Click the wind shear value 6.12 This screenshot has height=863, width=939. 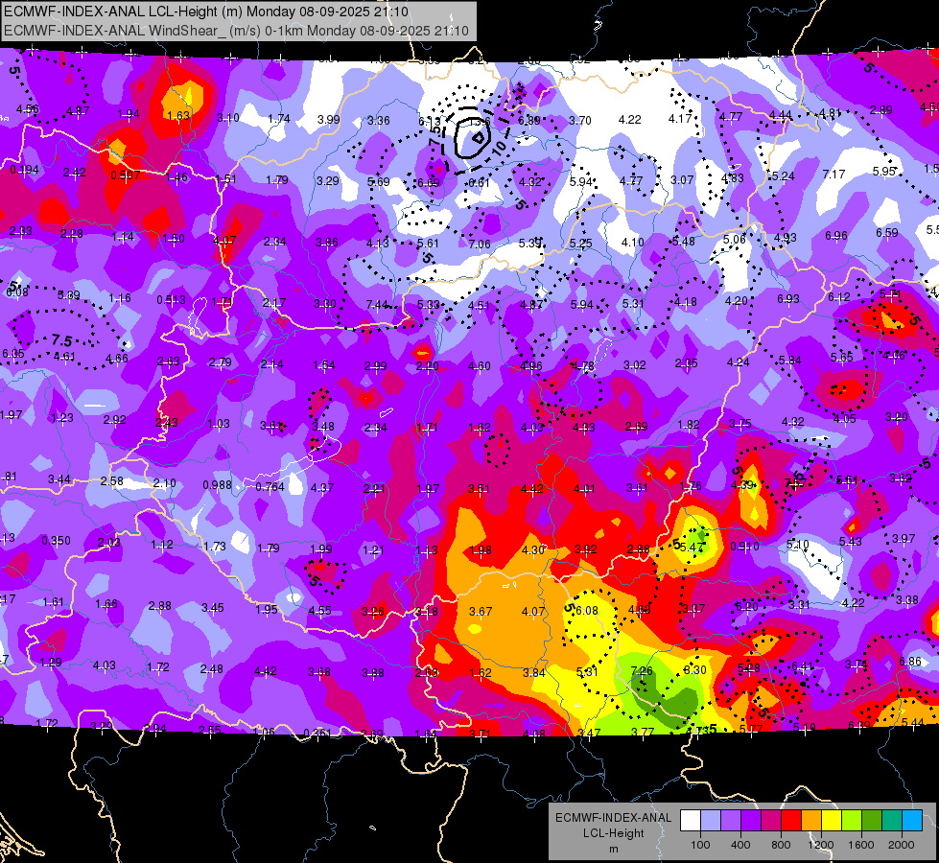click(839, 297)
